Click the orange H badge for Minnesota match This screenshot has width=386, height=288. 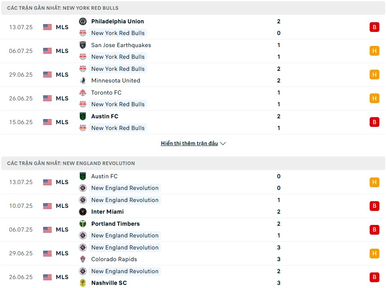(x=374, y=75)
